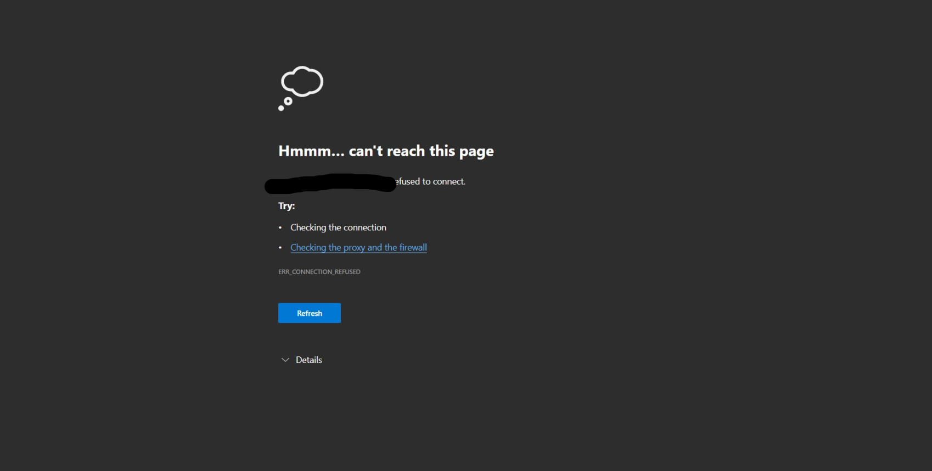Click the blue Refresh button
This screenshot has height=471, width=932.
(309, 313)
